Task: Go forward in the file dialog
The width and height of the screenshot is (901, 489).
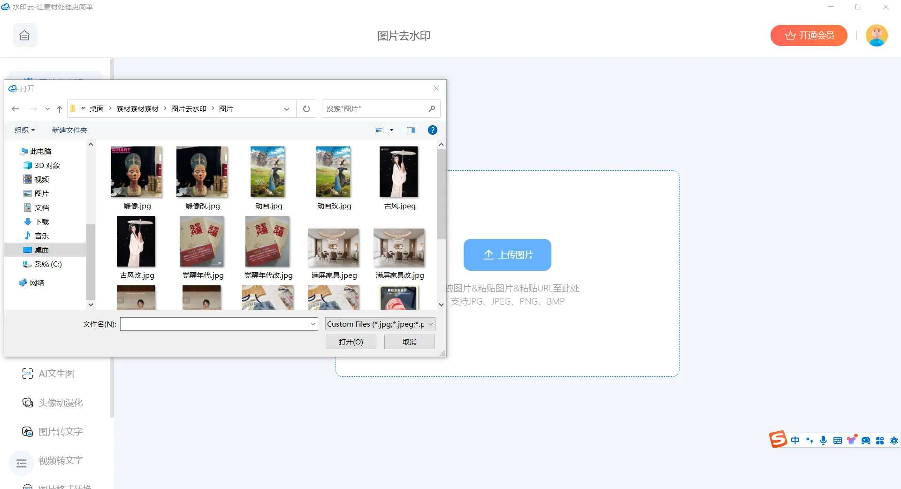Action: click(33, 109)
